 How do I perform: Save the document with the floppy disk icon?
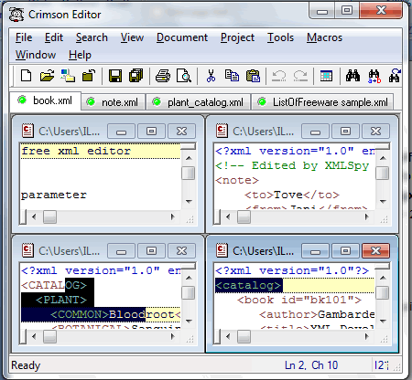tap(115, 76)
